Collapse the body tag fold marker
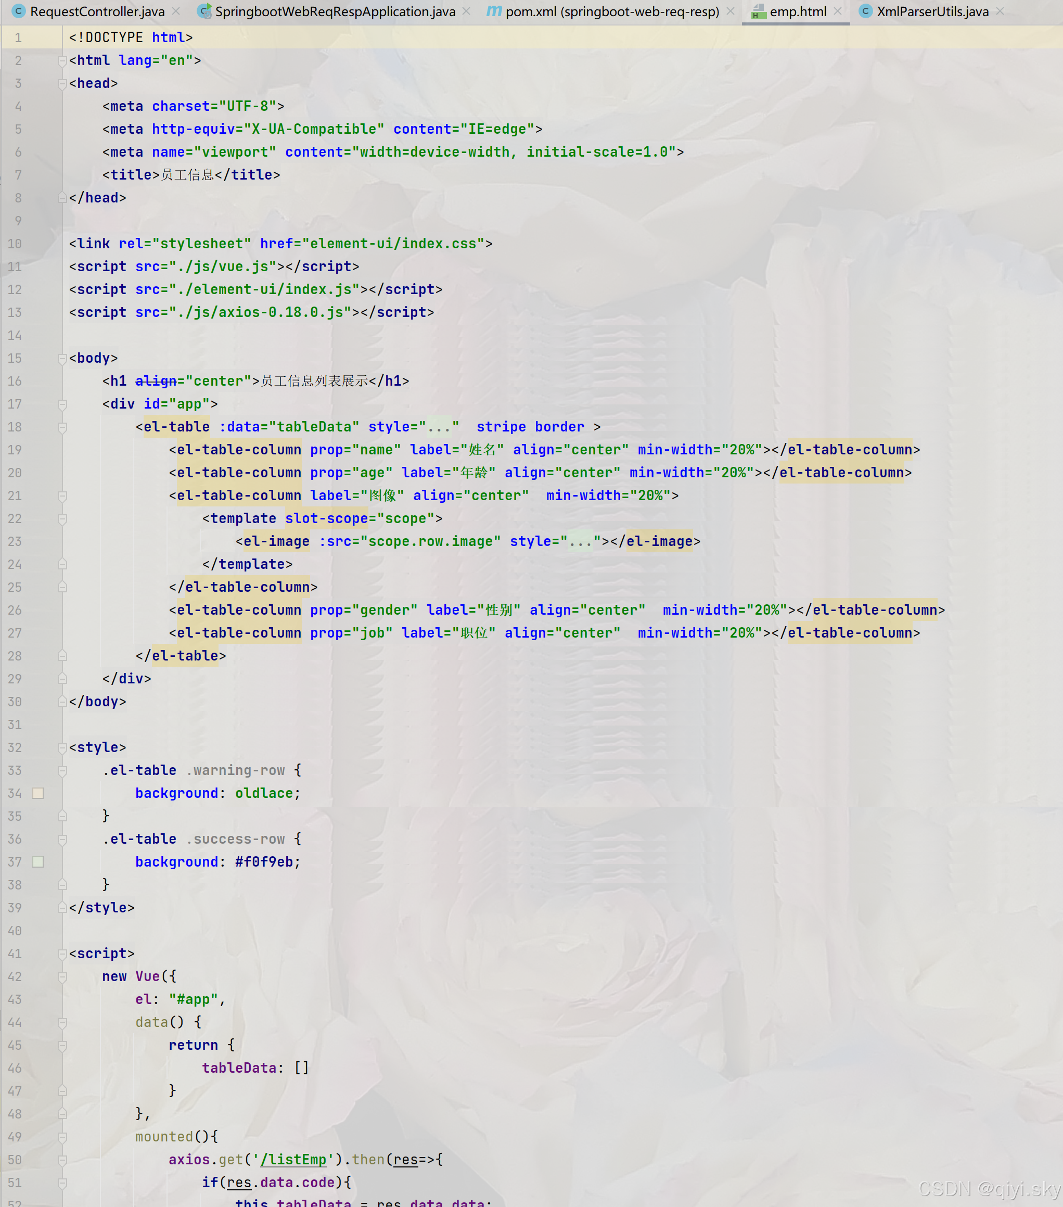The width and height of the screenshot is (1063, 1207). (x=62, y=359)
